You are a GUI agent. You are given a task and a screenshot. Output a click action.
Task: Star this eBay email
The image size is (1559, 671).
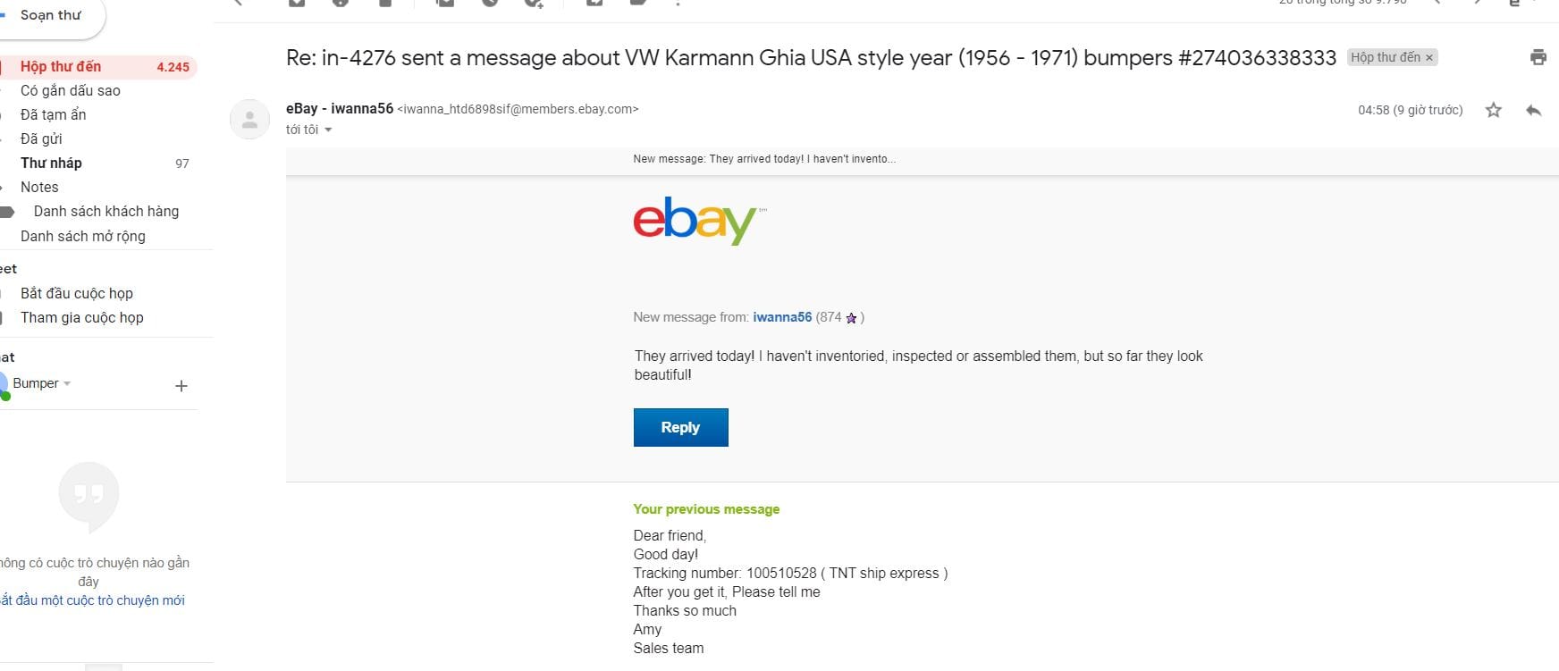pyautogui.click(x=1493, y=110)
